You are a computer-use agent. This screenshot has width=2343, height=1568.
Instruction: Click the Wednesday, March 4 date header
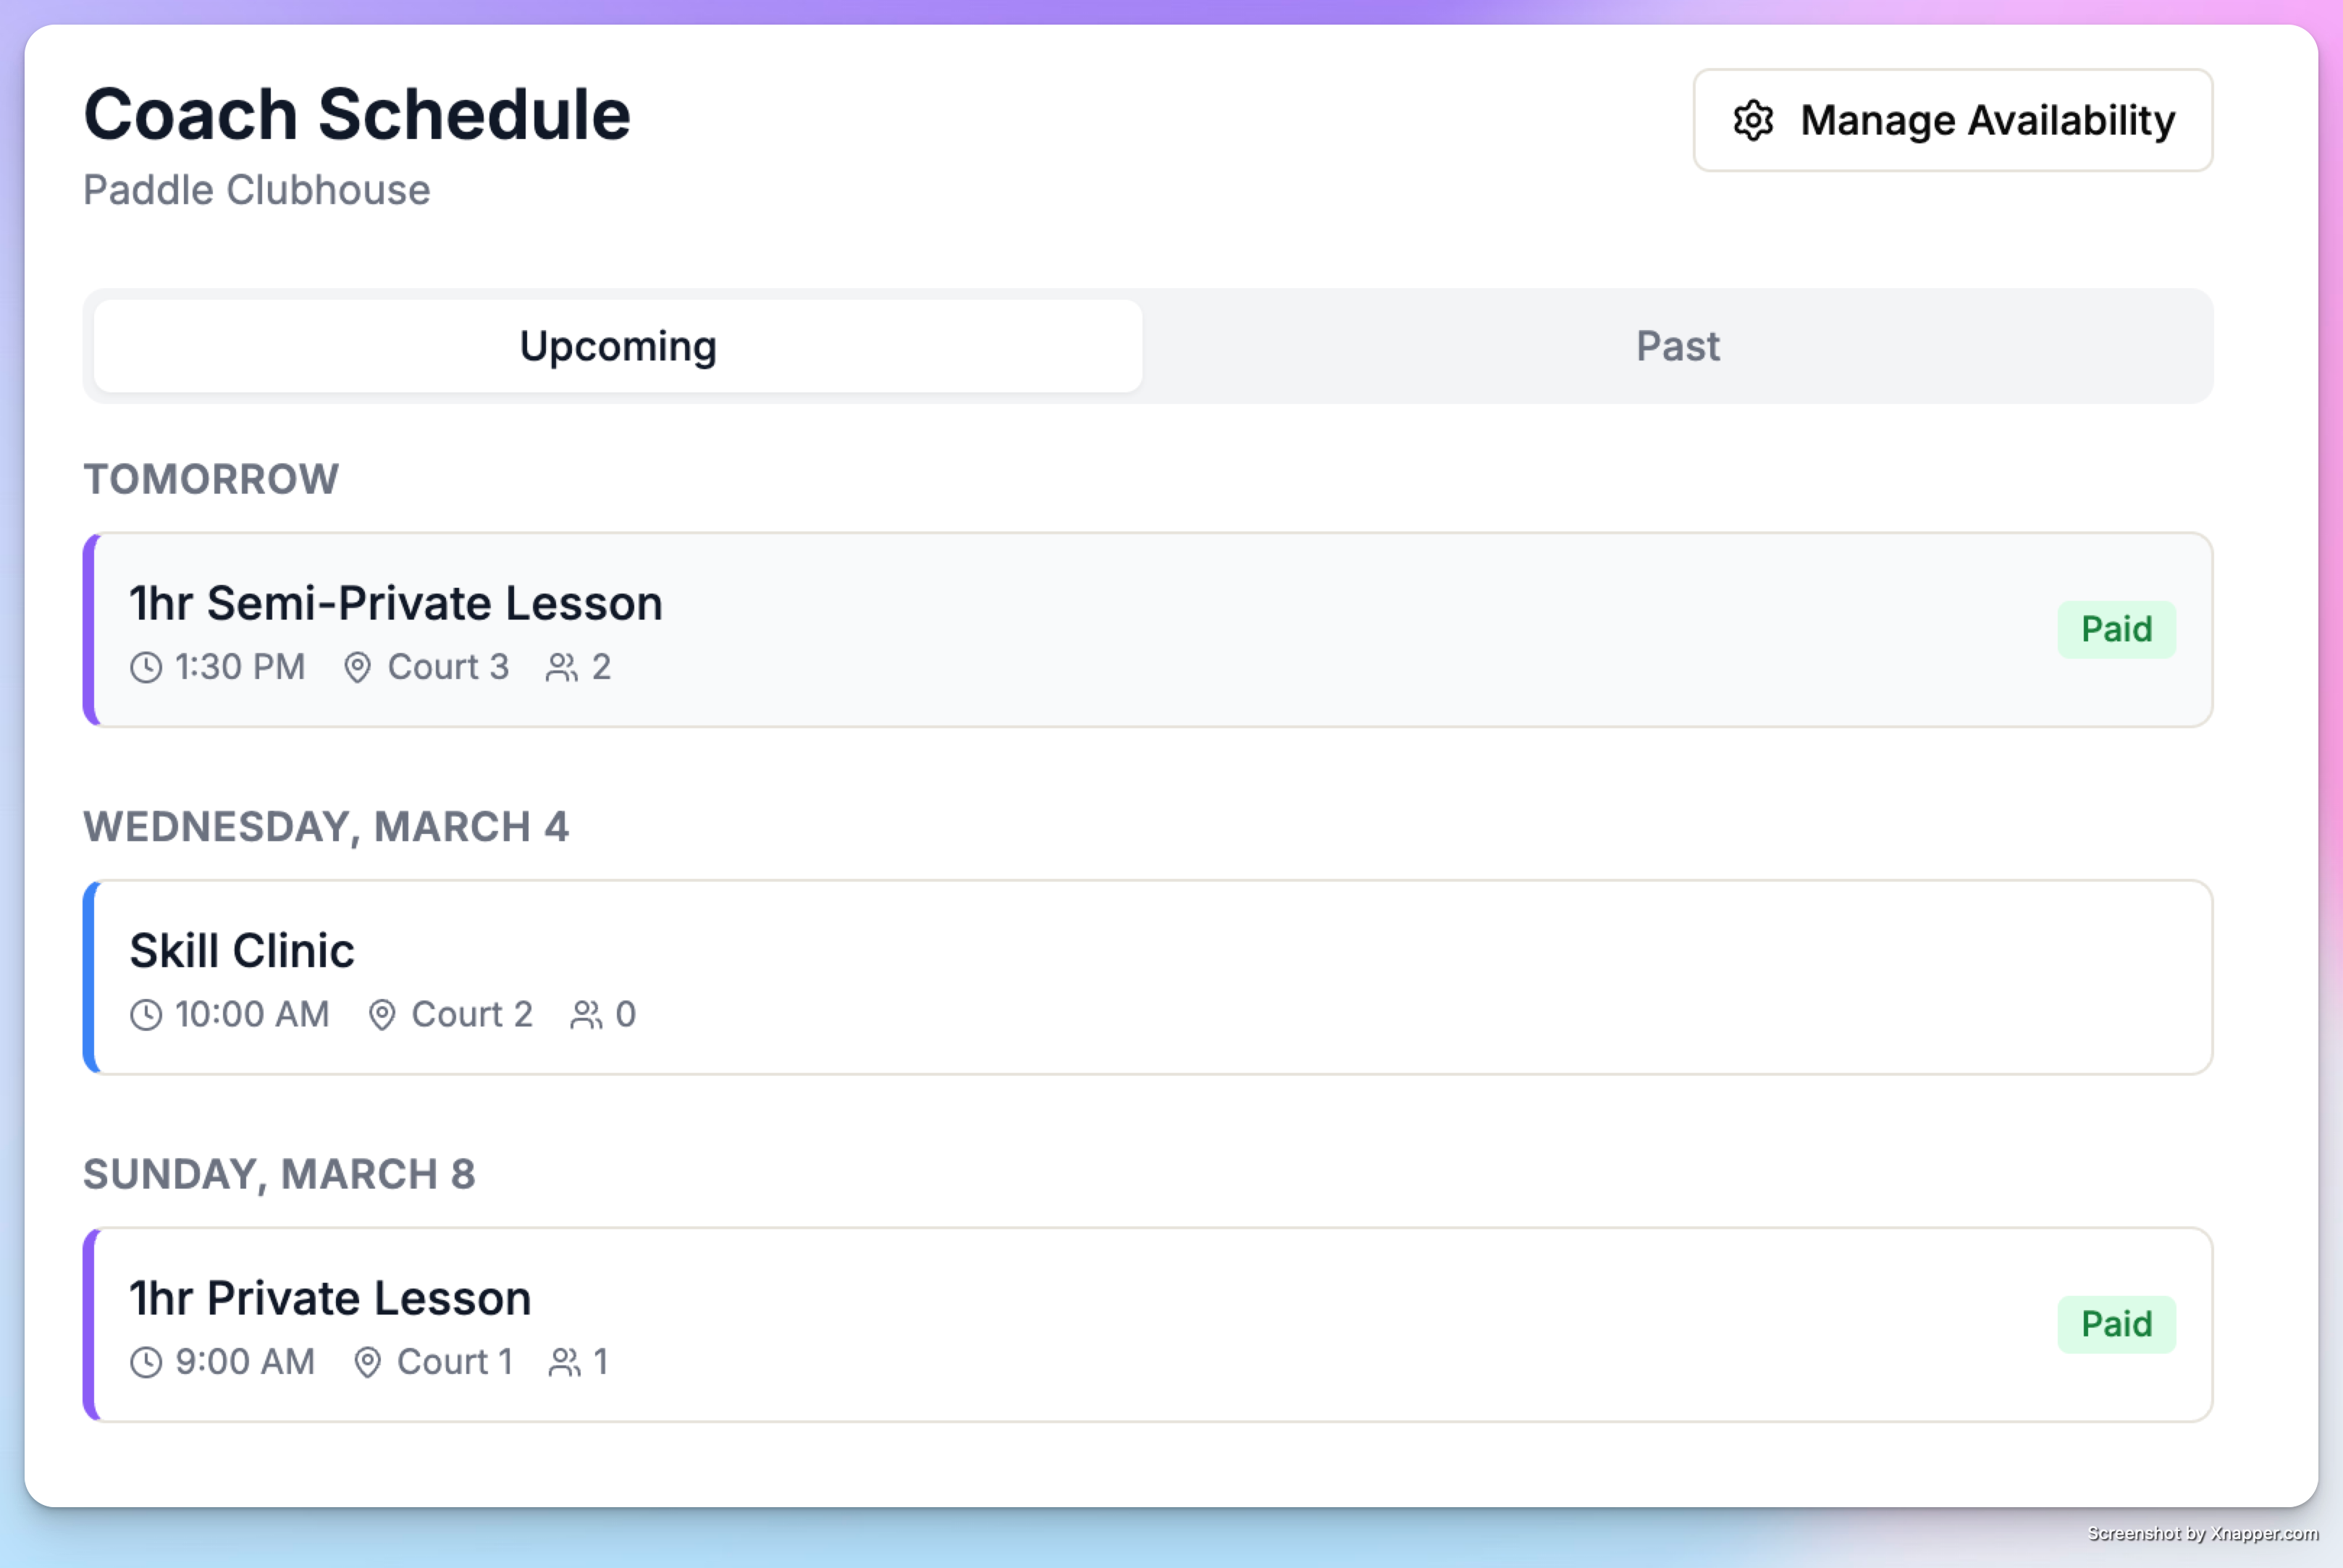326,827
